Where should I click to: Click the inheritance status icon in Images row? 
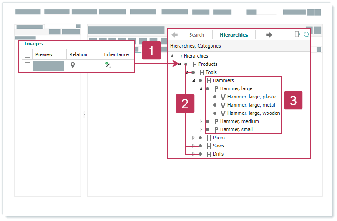tap(108, 65)
